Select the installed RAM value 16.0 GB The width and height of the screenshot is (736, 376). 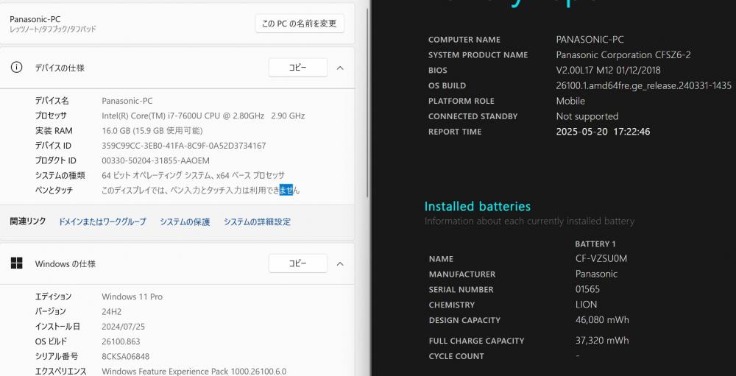[152, 130]
